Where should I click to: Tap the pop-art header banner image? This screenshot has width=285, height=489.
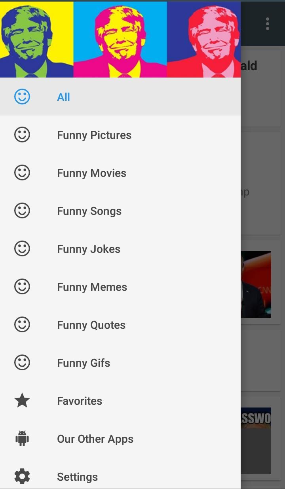point(120,40)
